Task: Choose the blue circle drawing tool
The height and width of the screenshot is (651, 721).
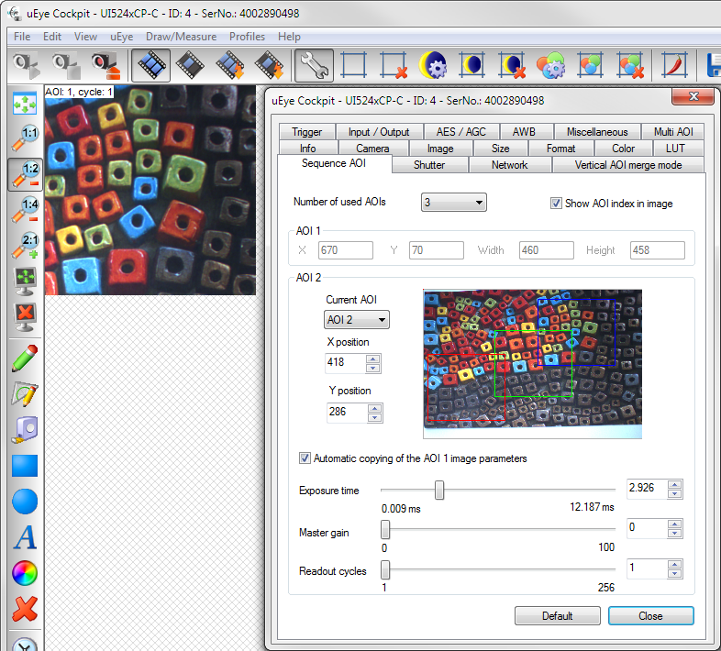Action: (25, 501)
